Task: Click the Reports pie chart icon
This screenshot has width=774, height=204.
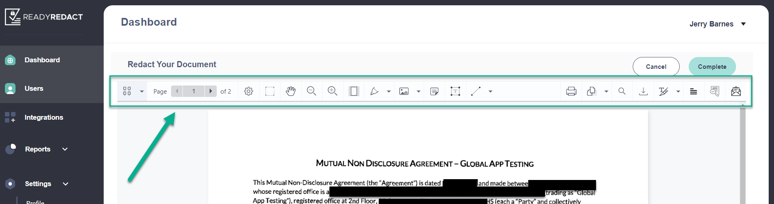Action: pos(11,149)
